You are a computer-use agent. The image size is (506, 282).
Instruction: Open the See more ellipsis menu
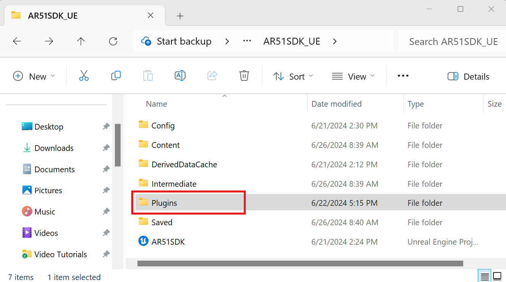tap(403, 76)
